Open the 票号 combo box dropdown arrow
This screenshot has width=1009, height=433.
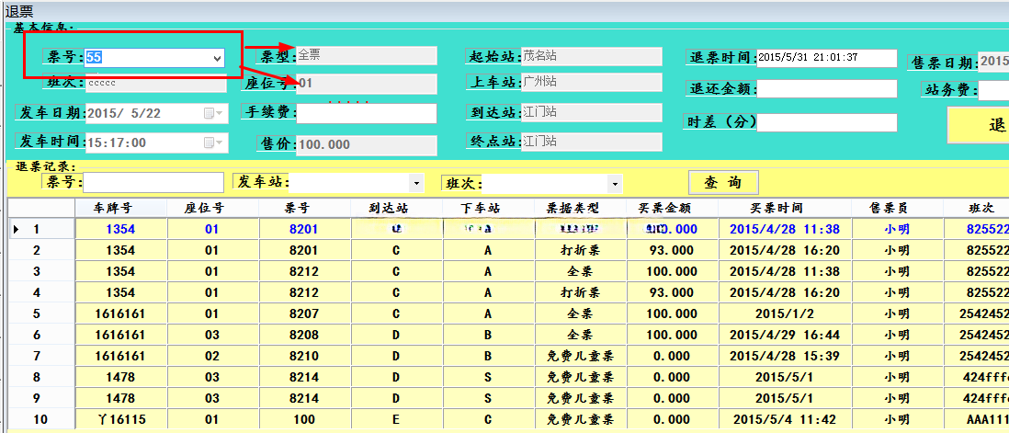217,58
